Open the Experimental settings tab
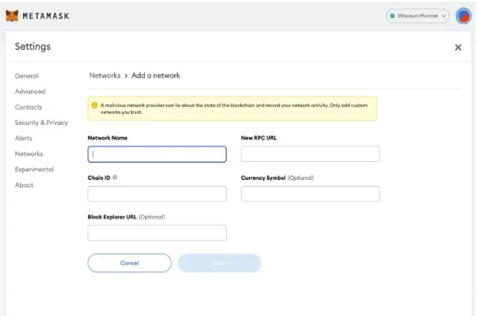 34,169
